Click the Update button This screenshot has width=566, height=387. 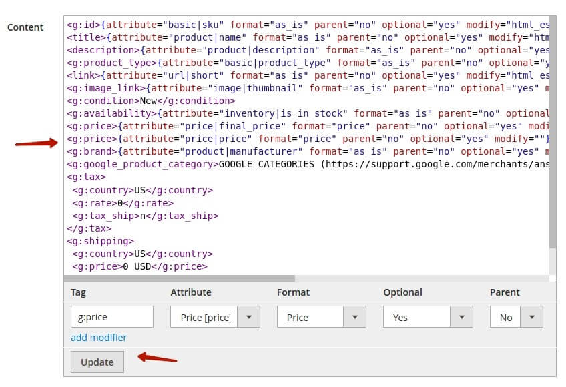pyautogui.click(x=97, y=362)
